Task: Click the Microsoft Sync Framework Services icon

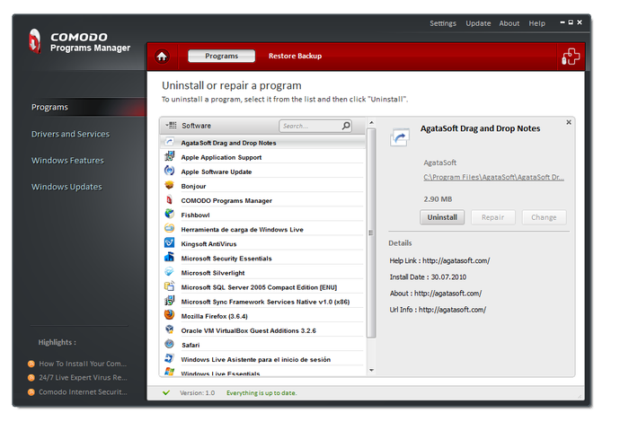Action: [170, 301]
